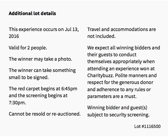The height and width of the screenshot is (137, 168).
Task: Click attending an experience won at line
Action: (x=121, y=69)
